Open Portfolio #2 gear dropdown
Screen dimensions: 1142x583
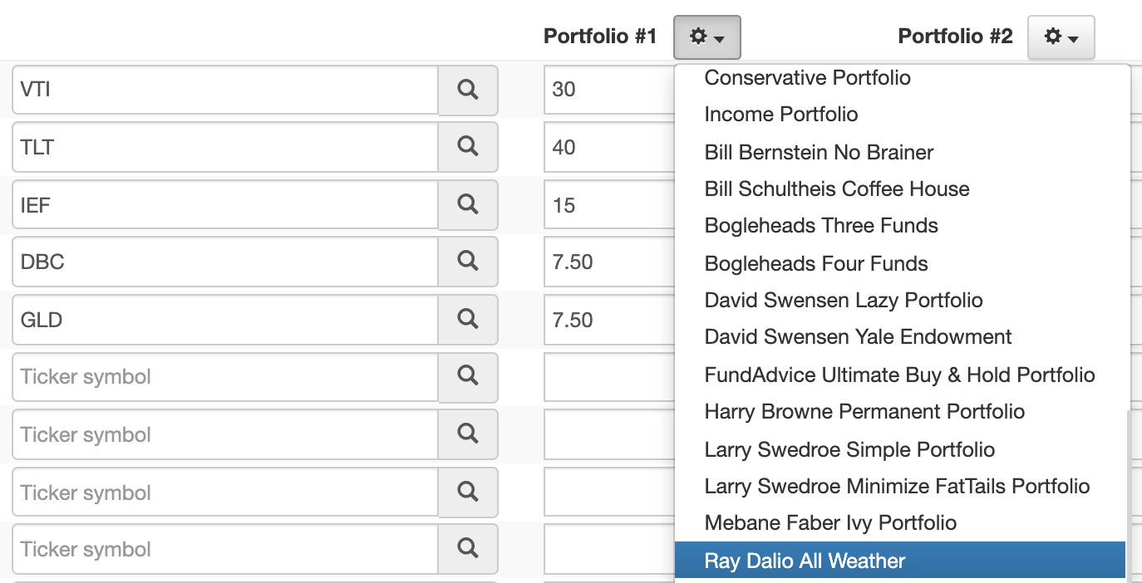1061,37
